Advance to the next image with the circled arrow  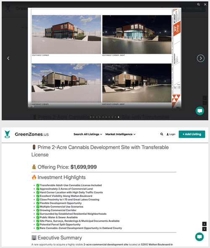(200, 58)
